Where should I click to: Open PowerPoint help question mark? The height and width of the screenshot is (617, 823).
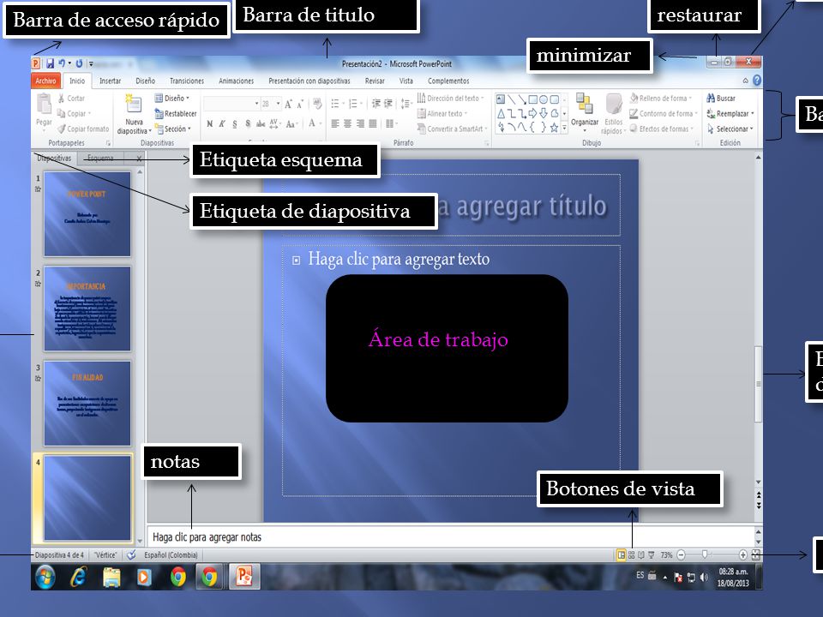tap(757, 81)
